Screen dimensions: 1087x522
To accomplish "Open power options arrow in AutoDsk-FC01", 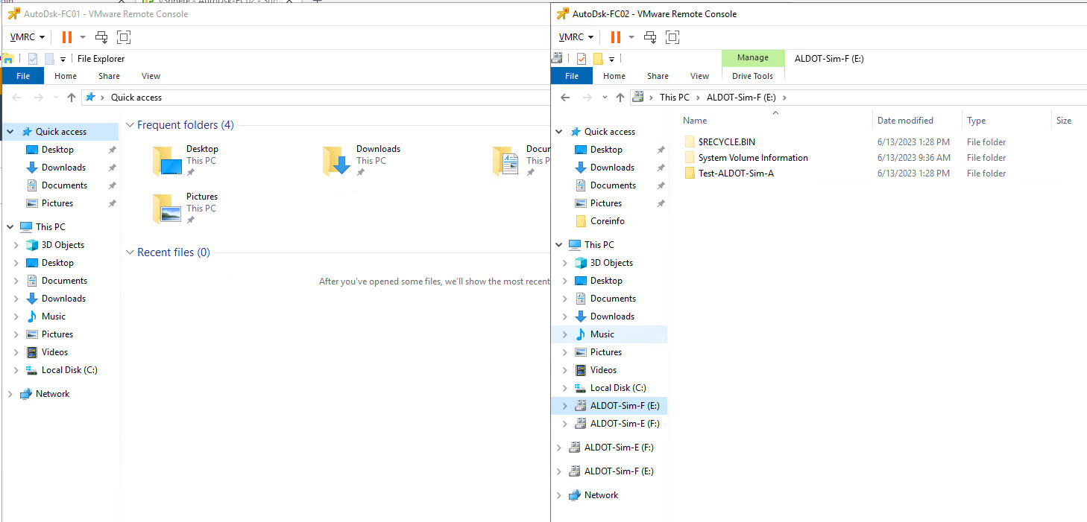I will (83, 36).
